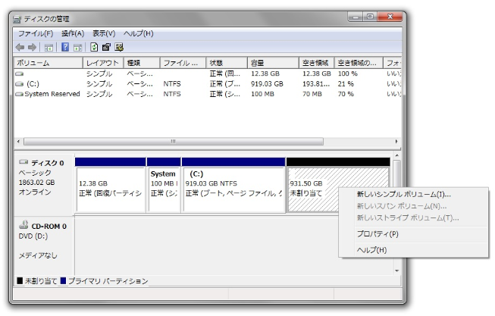
Task: Open the 表示(V) menu
Action: tap(104, 34)
